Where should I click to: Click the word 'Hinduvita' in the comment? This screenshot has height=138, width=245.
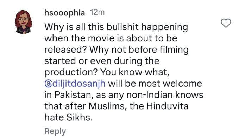pyautogui.click(x=167, y=106)
